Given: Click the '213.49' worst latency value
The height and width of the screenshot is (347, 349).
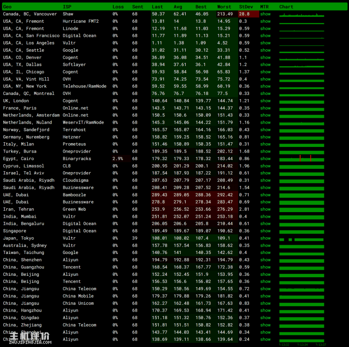Looking at the screenshot, I should coord(225,14).
